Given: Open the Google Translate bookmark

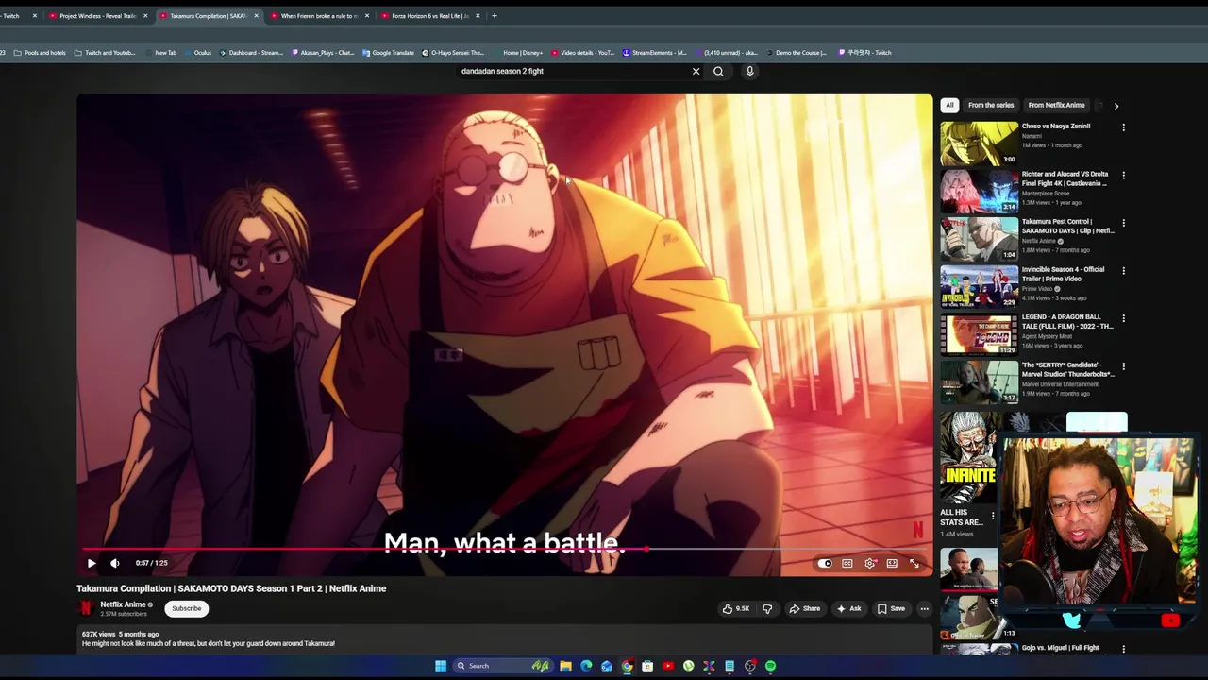Looking at the screenshot, I should (x=389, y=53).
